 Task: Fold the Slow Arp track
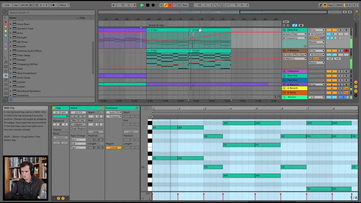point(284,30)
